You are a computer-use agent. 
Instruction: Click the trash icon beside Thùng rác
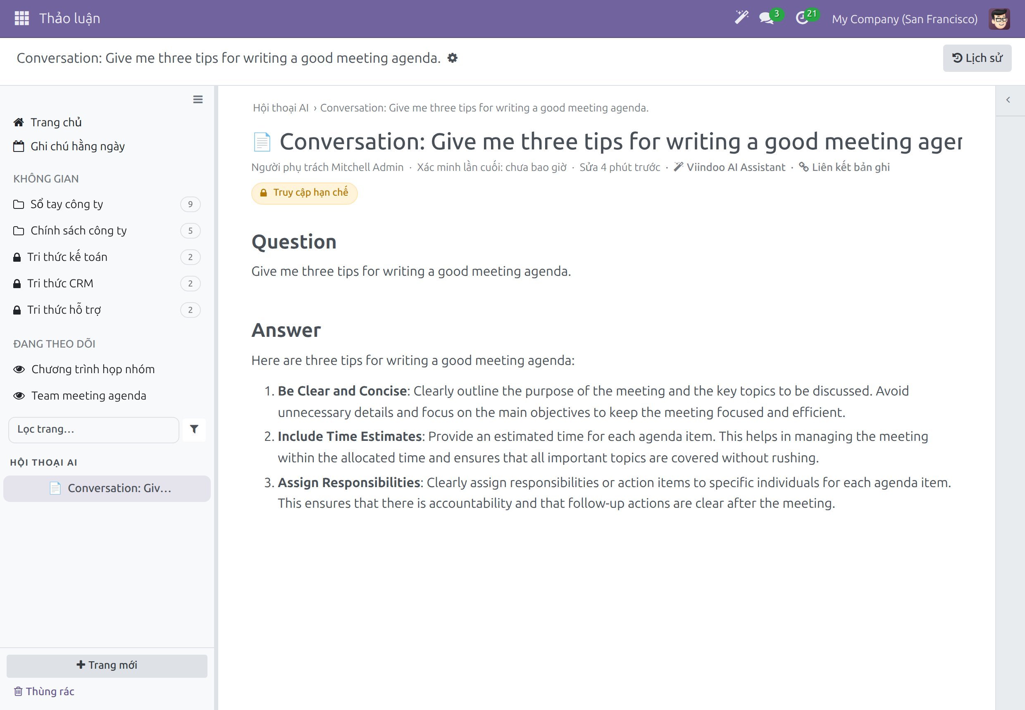(18, 691)
